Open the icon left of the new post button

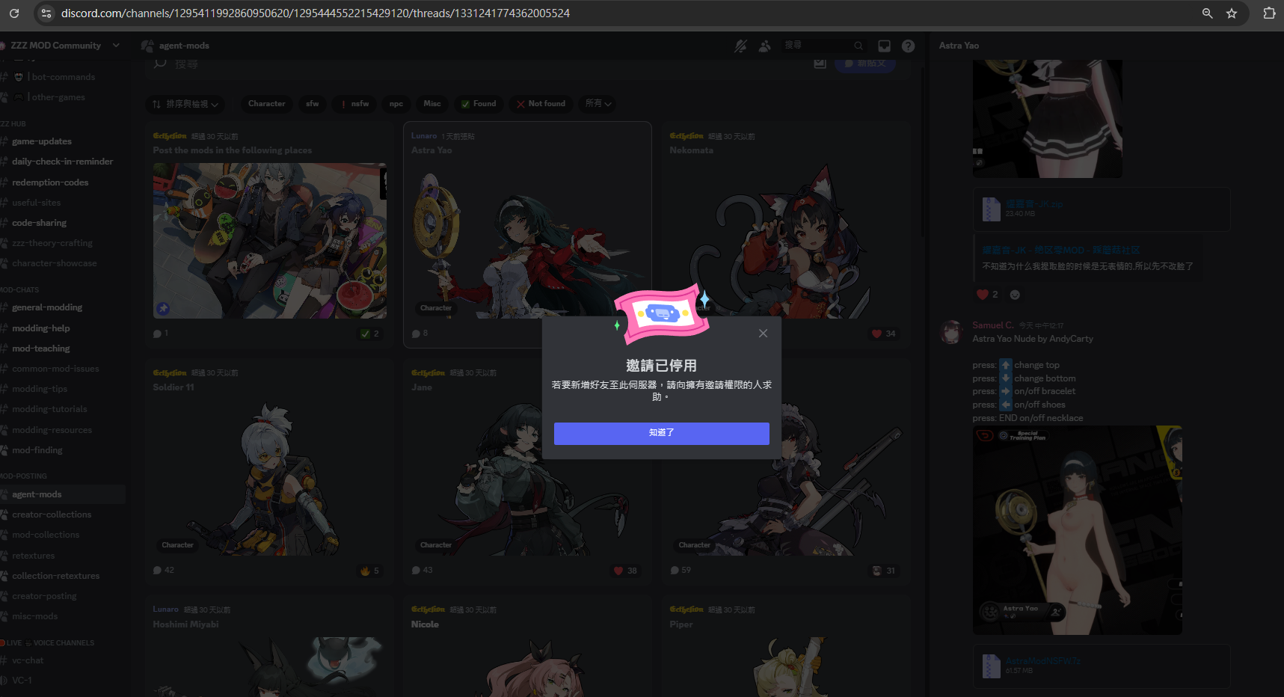click(x=820, y=64)
